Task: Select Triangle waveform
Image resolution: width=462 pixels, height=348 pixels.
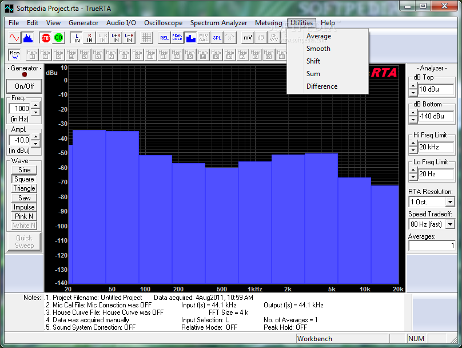Action: pyautogui.click(x=24, y=188)
